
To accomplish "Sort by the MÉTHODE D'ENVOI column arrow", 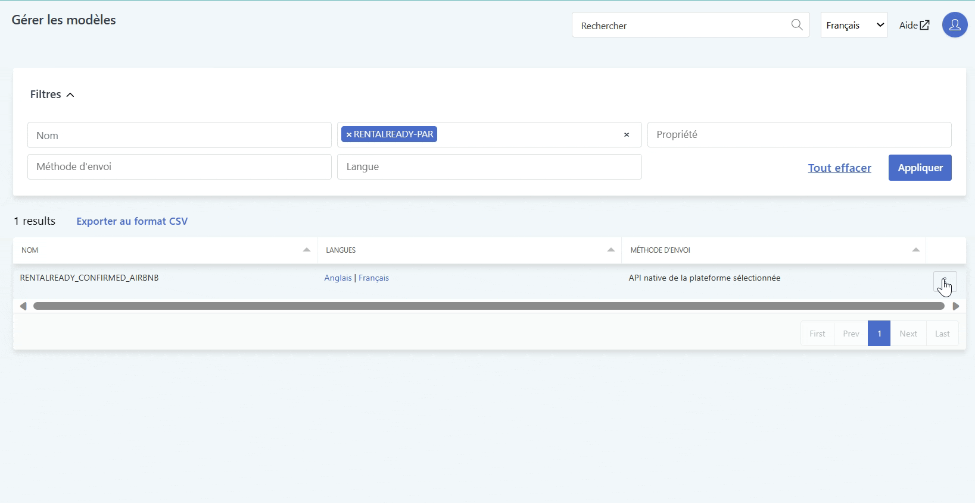I will click(916, 250).
